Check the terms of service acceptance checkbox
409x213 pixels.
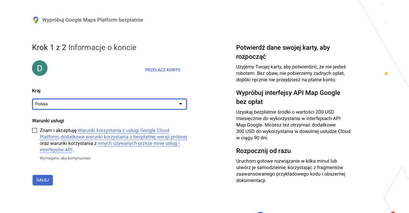pyautogui.click(x=35, y=130)
